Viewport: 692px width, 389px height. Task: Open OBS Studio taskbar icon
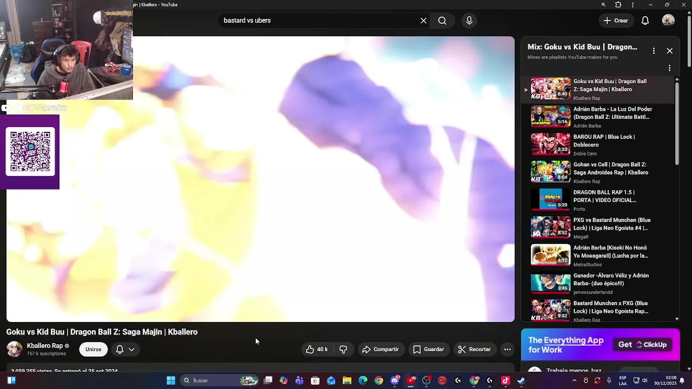tap(427, 380)
